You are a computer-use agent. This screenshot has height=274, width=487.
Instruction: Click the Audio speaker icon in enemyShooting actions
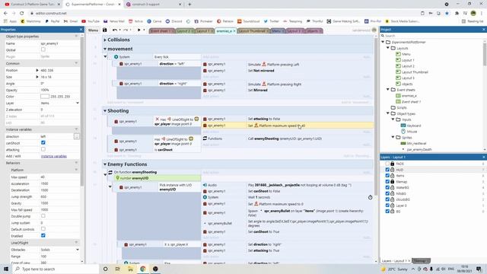click(x=205, y=185)
